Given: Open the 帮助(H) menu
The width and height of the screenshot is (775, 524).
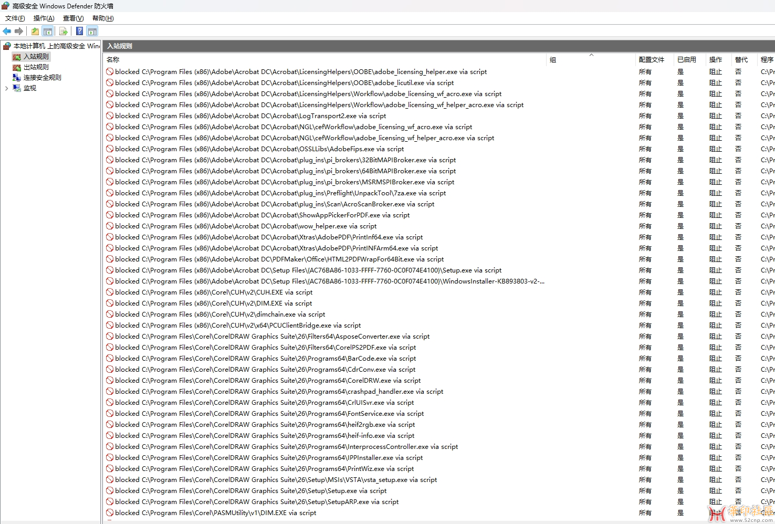Looking at the screenshot, I should point(103,18).
